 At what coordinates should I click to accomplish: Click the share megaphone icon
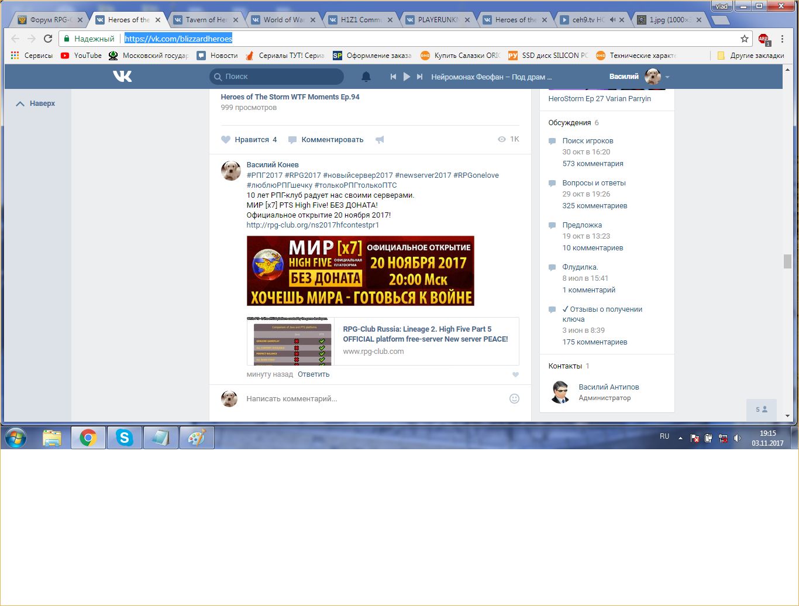point(380,140)
